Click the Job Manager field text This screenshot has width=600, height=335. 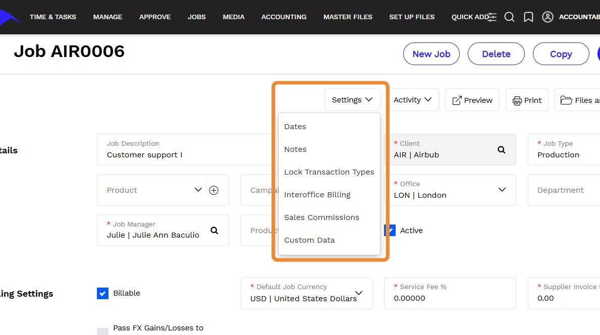coord(153,235)
